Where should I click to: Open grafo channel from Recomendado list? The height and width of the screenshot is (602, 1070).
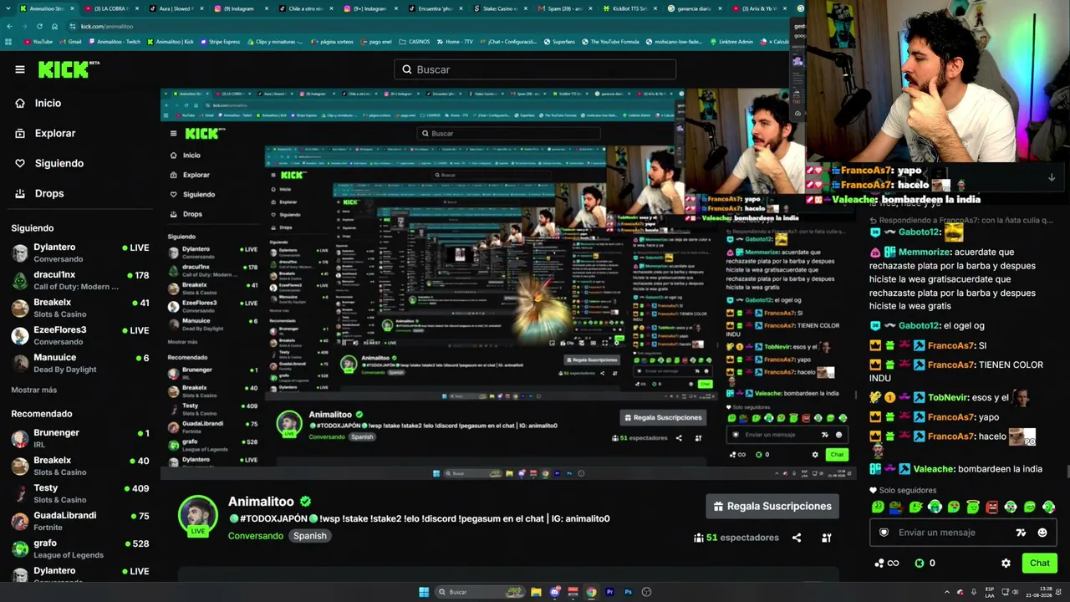(79, 548)
